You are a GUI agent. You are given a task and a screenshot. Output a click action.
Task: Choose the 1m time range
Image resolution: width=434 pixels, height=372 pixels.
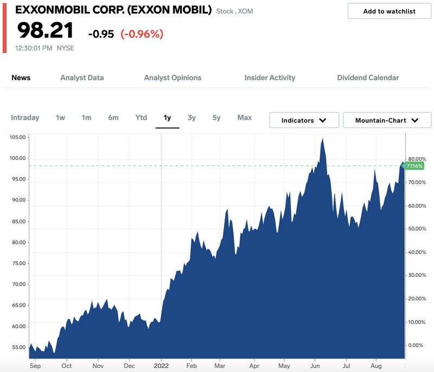tap(86, 118)
